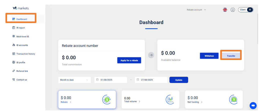
Task: Click the Transfer button
Action: coord(231,56)
